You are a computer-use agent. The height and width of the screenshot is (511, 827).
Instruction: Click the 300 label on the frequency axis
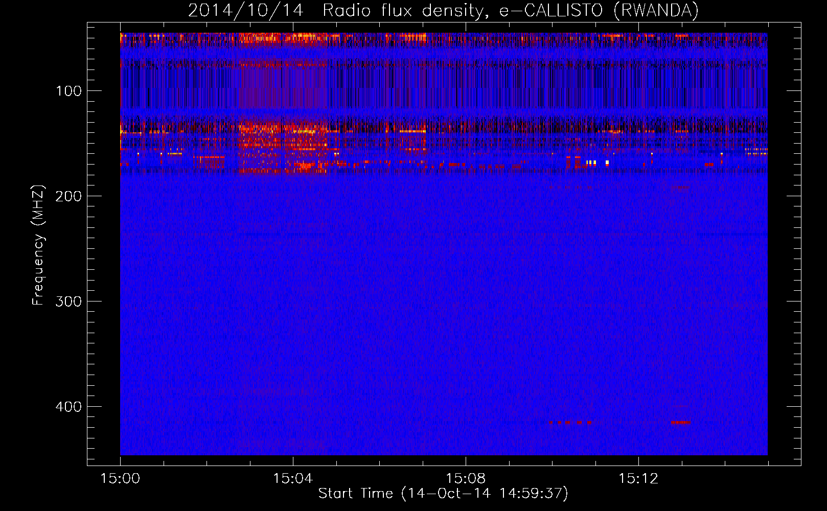pos(68,301)
